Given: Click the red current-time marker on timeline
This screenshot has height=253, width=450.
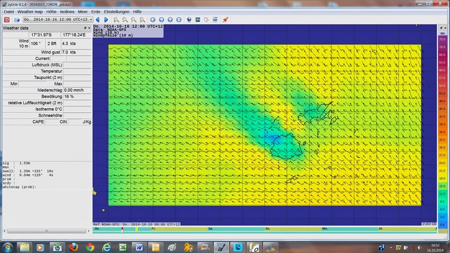Looking at the screenshot, I should coord(122,230).
